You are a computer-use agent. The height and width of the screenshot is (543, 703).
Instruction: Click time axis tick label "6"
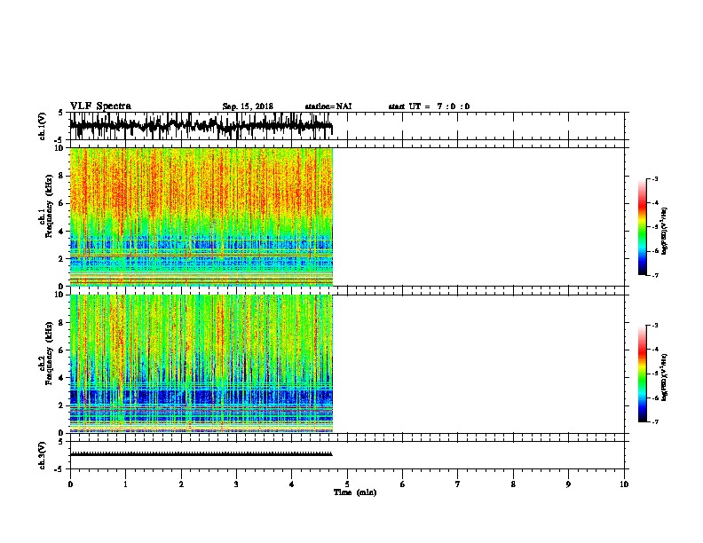(x=403, y=484)
